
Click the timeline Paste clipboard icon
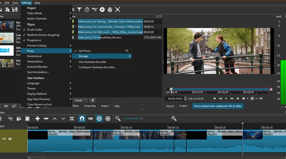(27, 119)
